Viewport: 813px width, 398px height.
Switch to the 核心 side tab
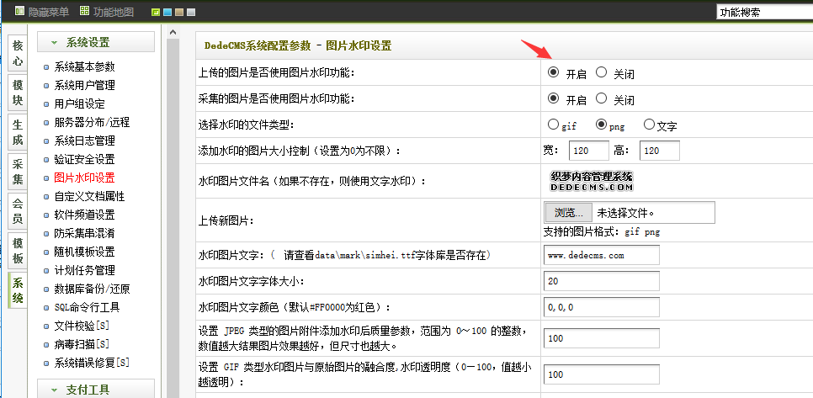(18, 55)
